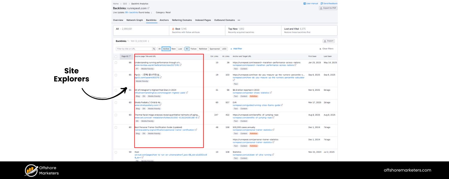
Task: Clear all active filters
Action: point(327,49)
